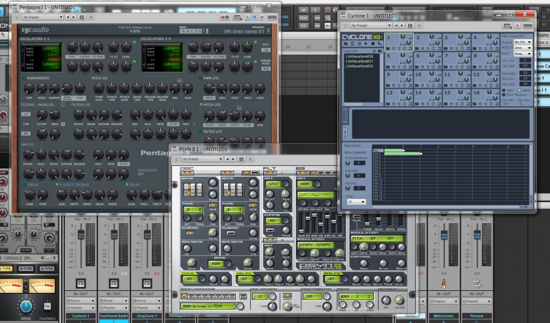Show the virtual keyboard for Cyclone
The image size is (550, 323).
pos(528,26)
